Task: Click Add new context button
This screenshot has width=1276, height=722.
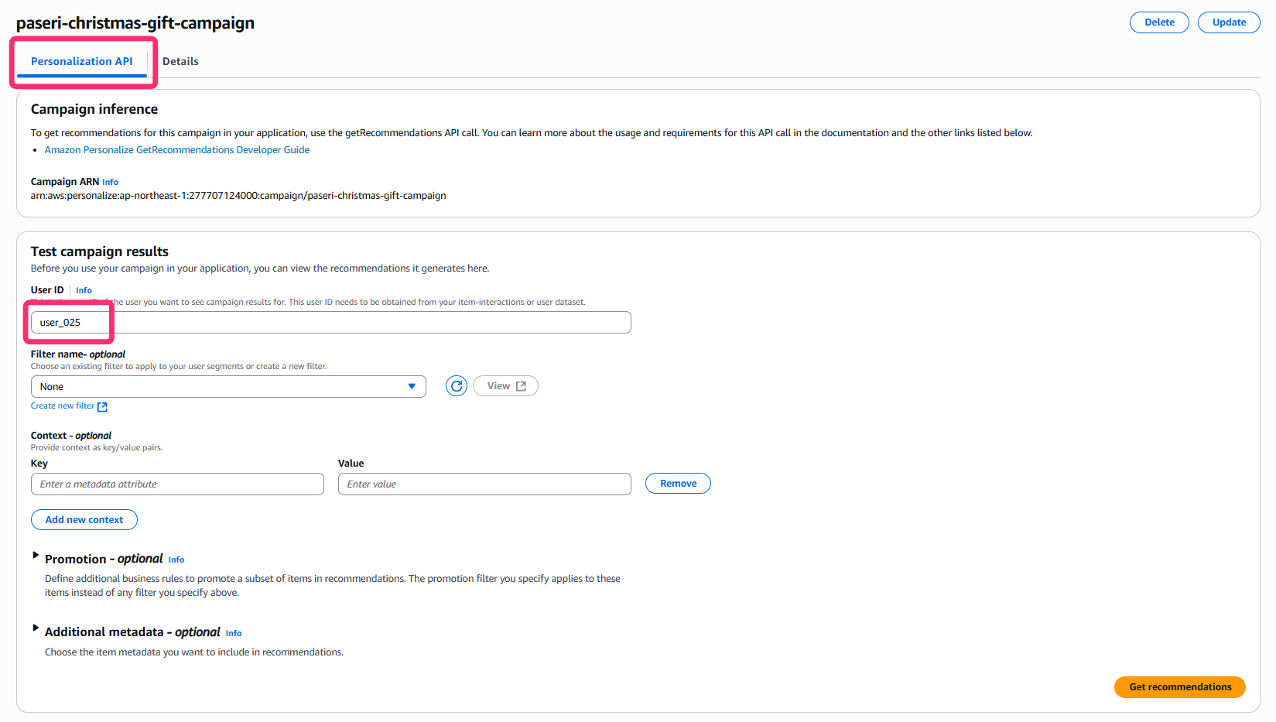Action: (84, 520)
